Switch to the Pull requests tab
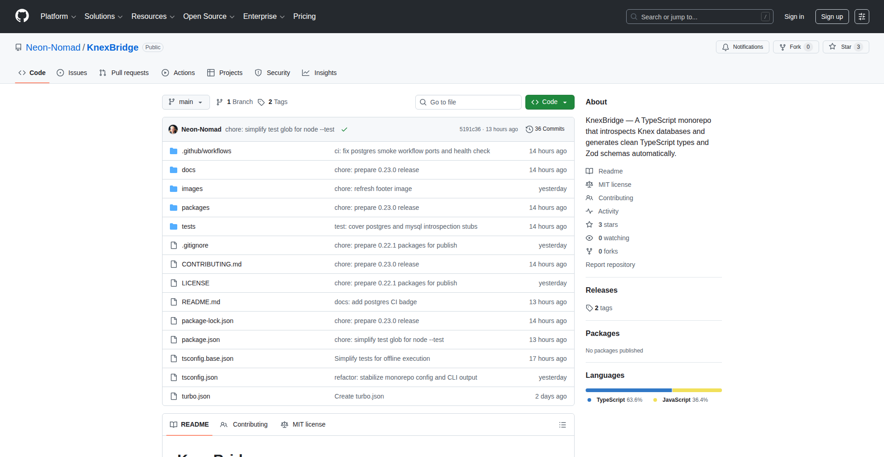This screenshot has height=457, width=884. point(123,72)
